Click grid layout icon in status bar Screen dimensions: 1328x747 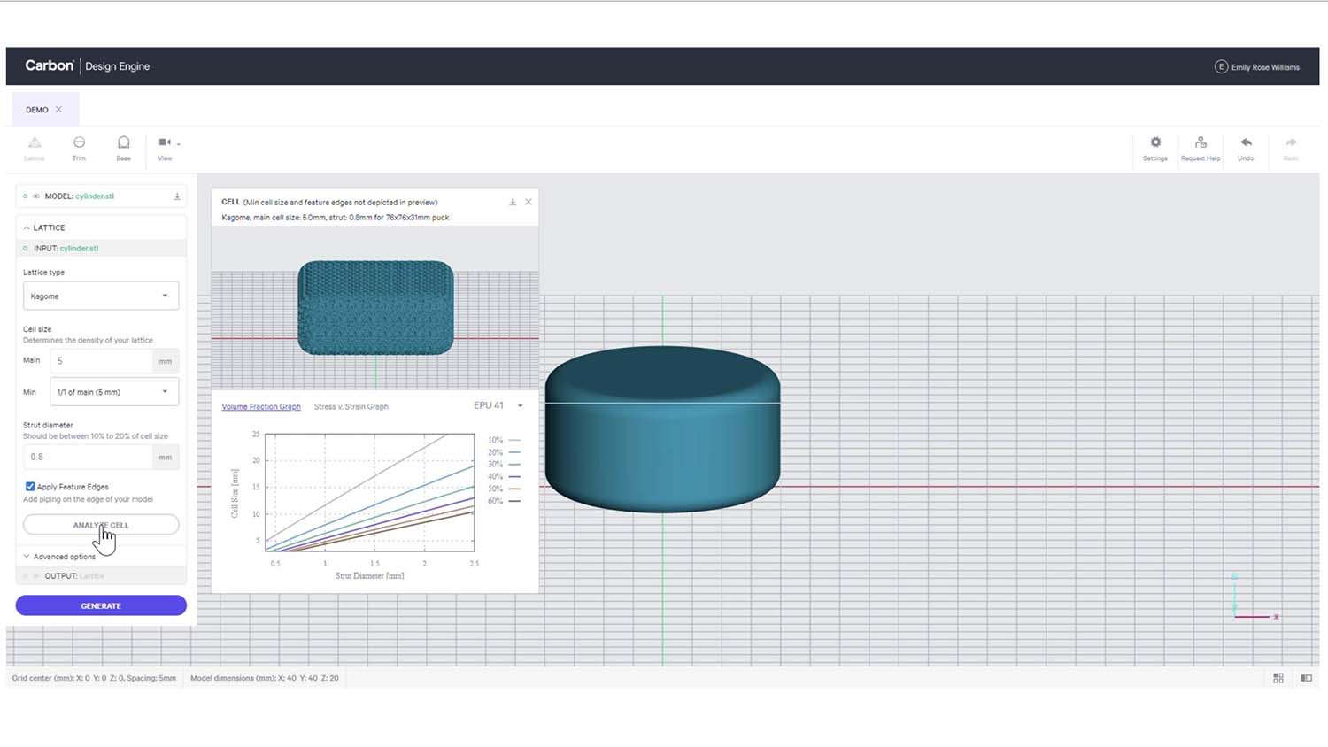click(x=1278, y=678)
